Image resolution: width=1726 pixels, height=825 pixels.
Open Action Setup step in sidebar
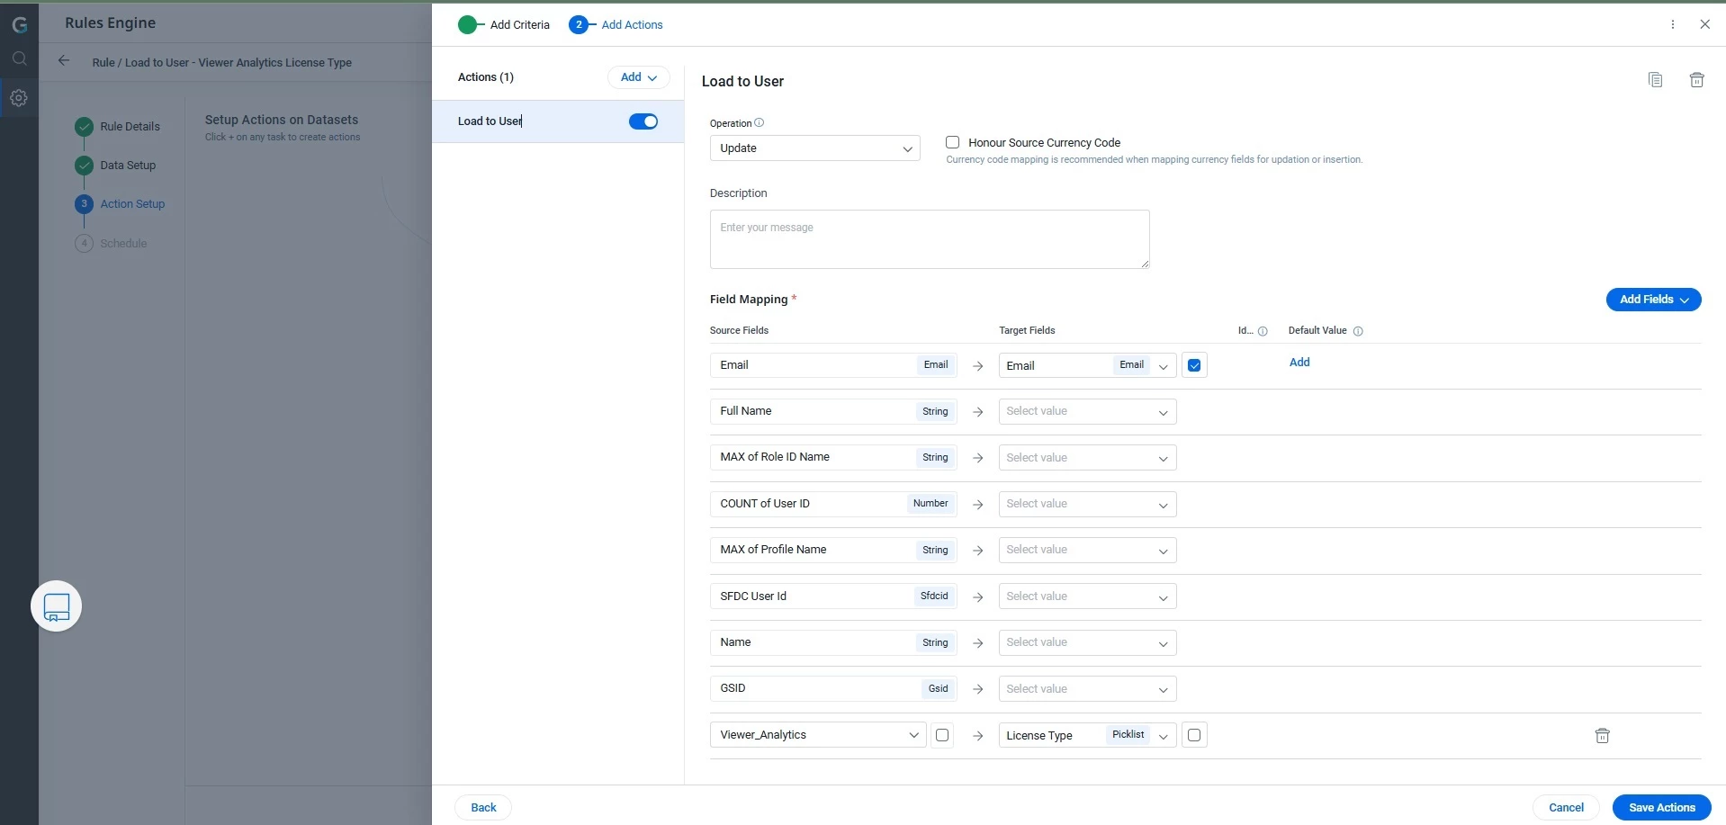(x=121, y=204)
